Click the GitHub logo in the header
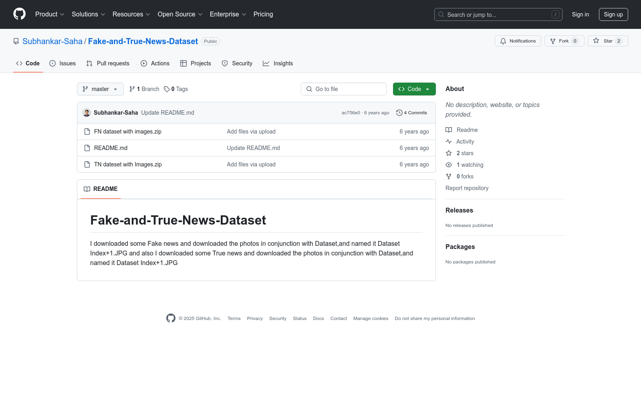 (x=19, y=14)
